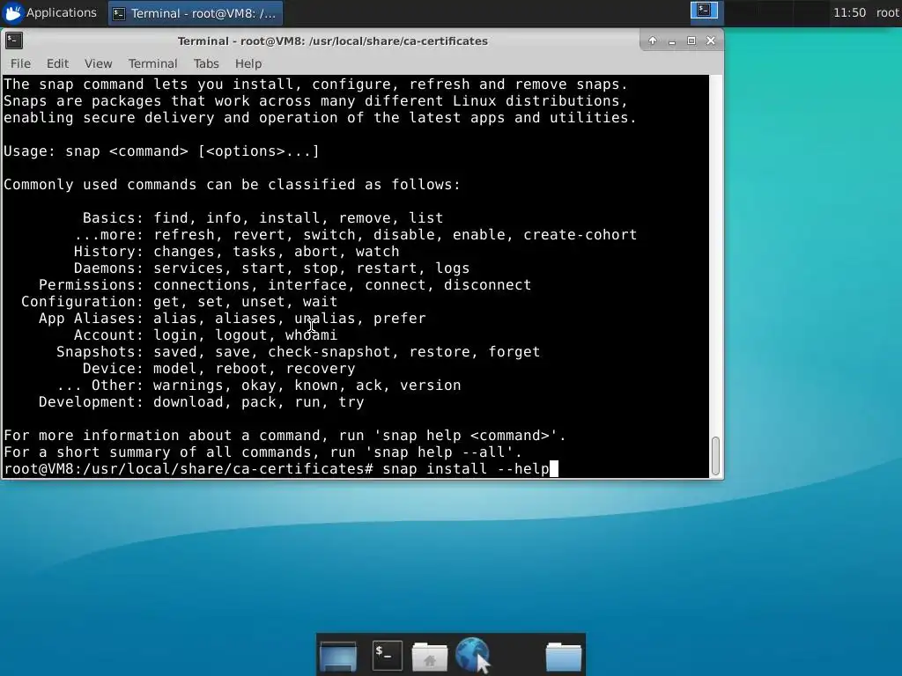902x676 pixels.
Task: Open the File menu
Action: pyautogui.click(x=21, y=63)
